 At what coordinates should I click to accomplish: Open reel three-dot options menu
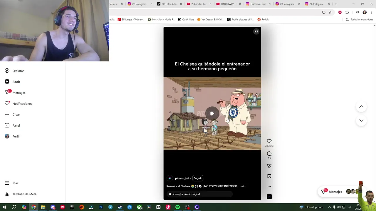coord(269,186)
